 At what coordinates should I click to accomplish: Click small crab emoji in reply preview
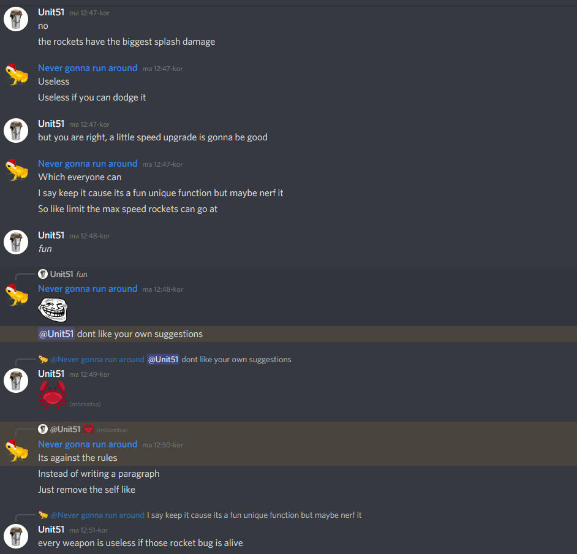pyautogui.click(x=88, y=429)
